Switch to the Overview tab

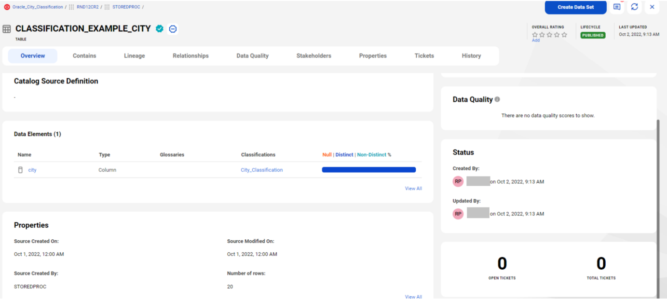(33, 56)
